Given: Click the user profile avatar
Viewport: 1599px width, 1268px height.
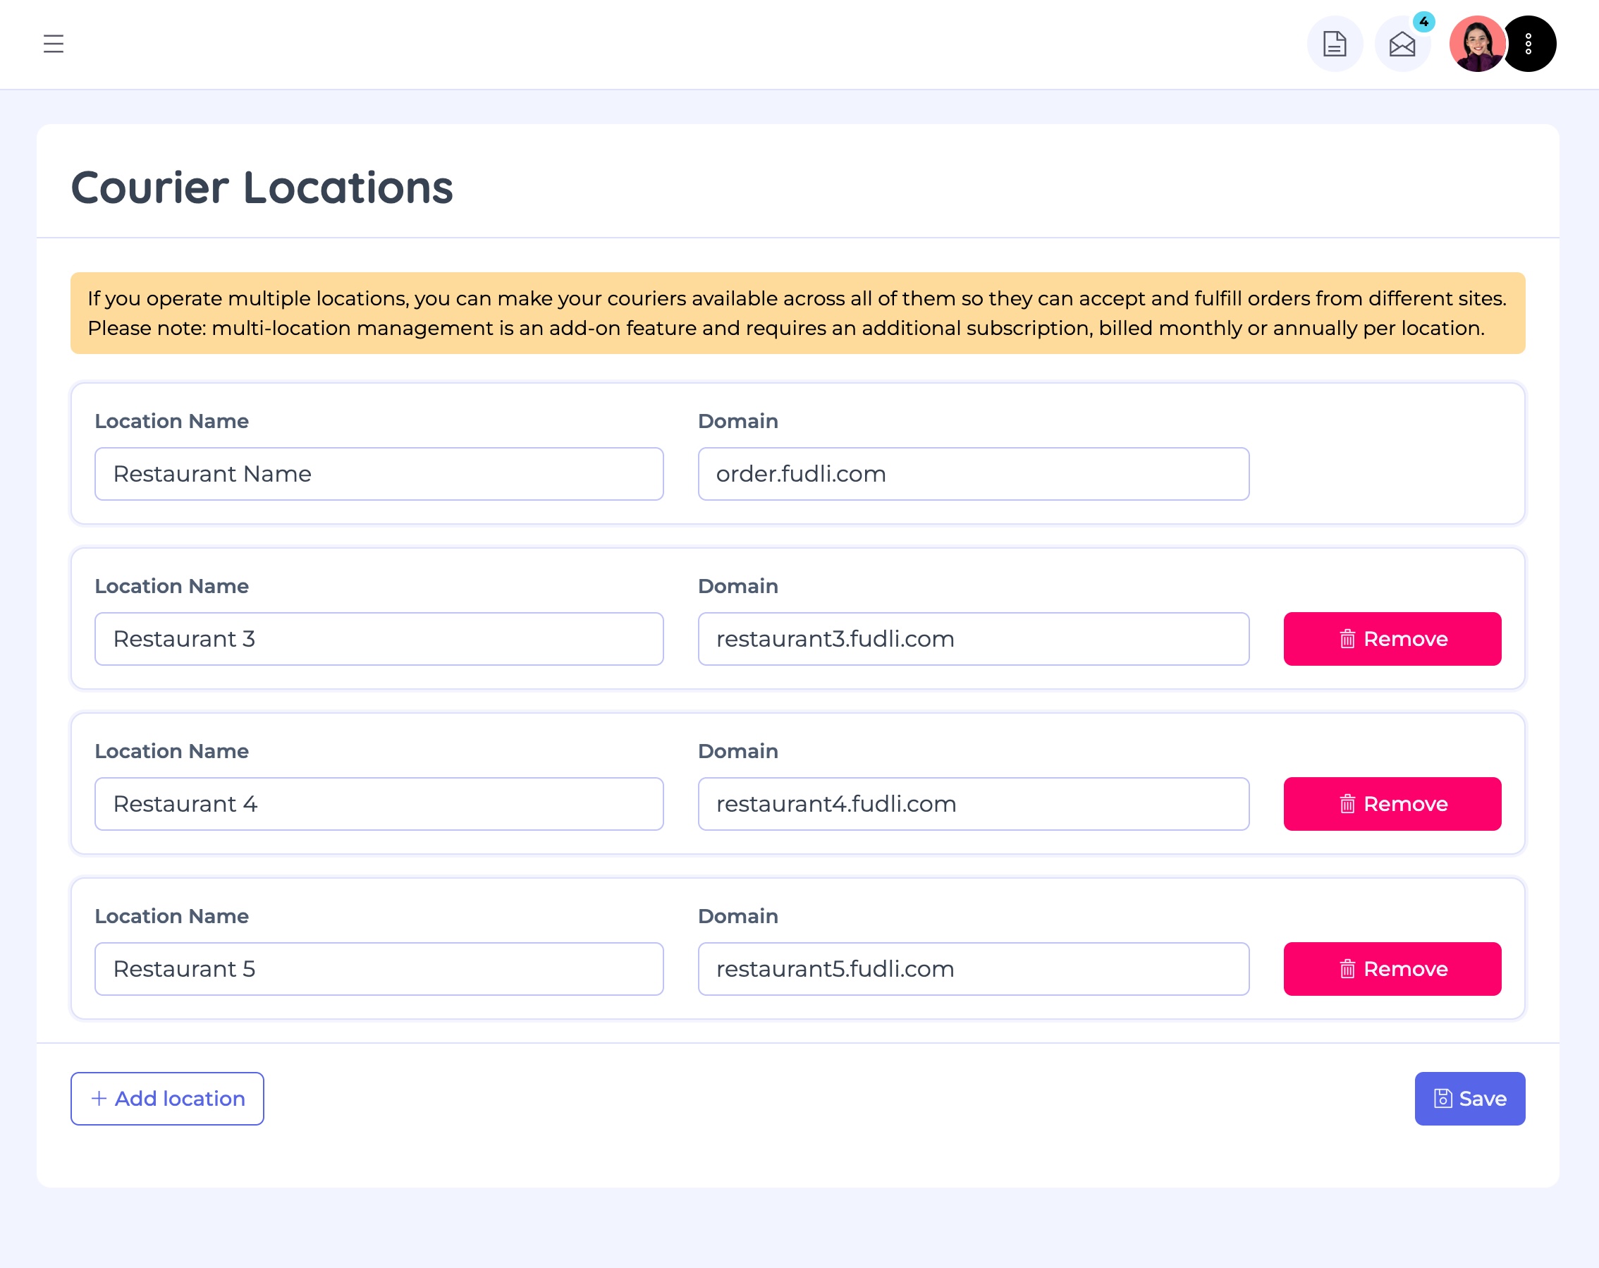Looking at the screenshot, I should click(x=1476, y=44).
